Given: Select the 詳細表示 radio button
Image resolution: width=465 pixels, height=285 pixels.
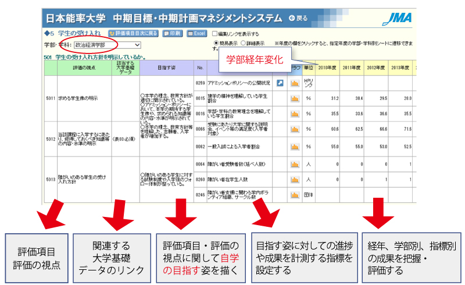Looking at the screenshot, I should pos(244,43).
